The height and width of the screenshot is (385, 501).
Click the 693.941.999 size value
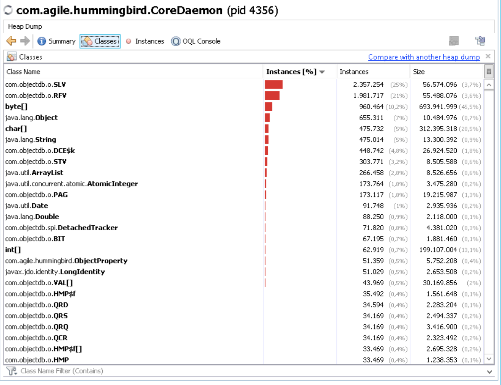(438, 107)
